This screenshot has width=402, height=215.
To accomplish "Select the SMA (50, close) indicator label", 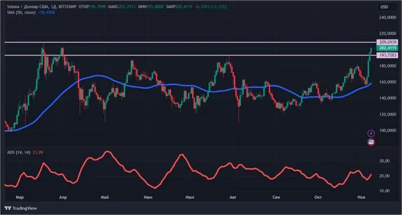I will (19, 13).
